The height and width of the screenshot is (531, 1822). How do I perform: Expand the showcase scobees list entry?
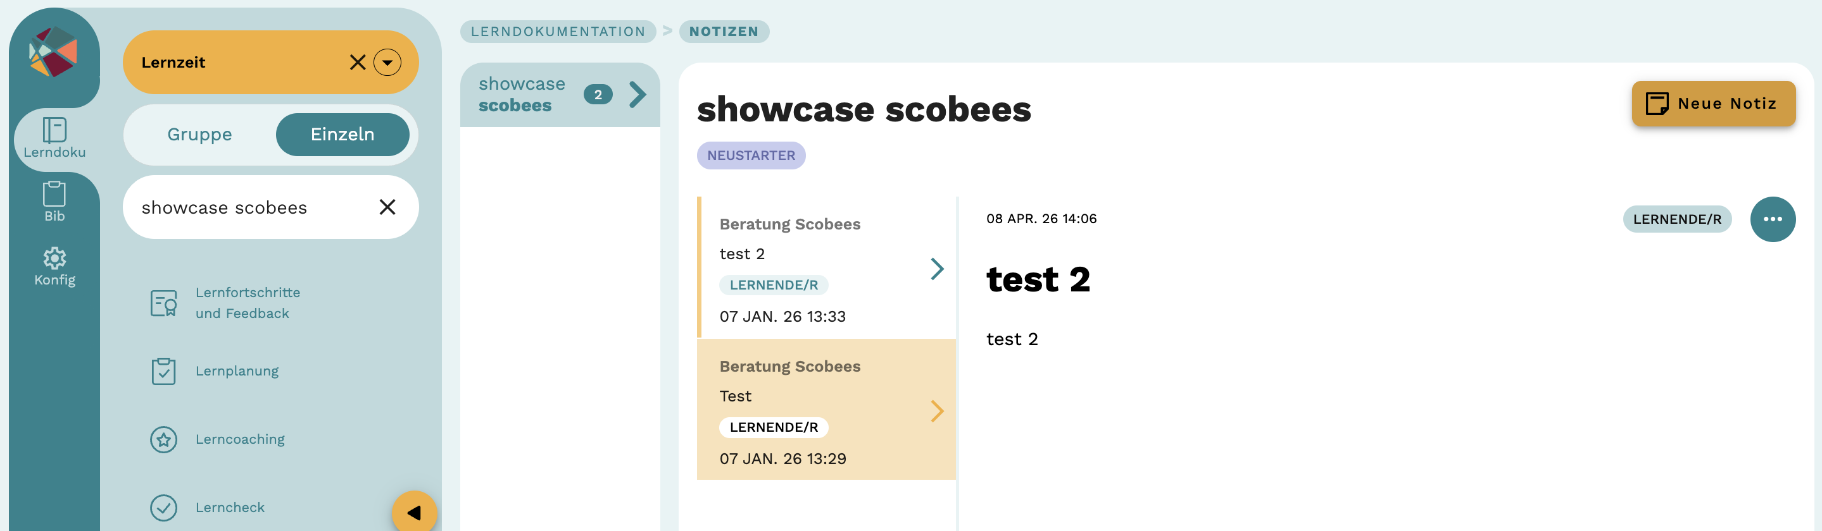638,95
